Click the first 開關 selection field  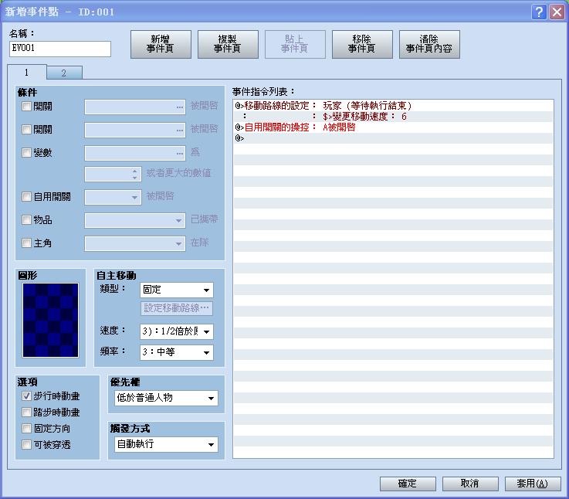(x=135, y=107)
